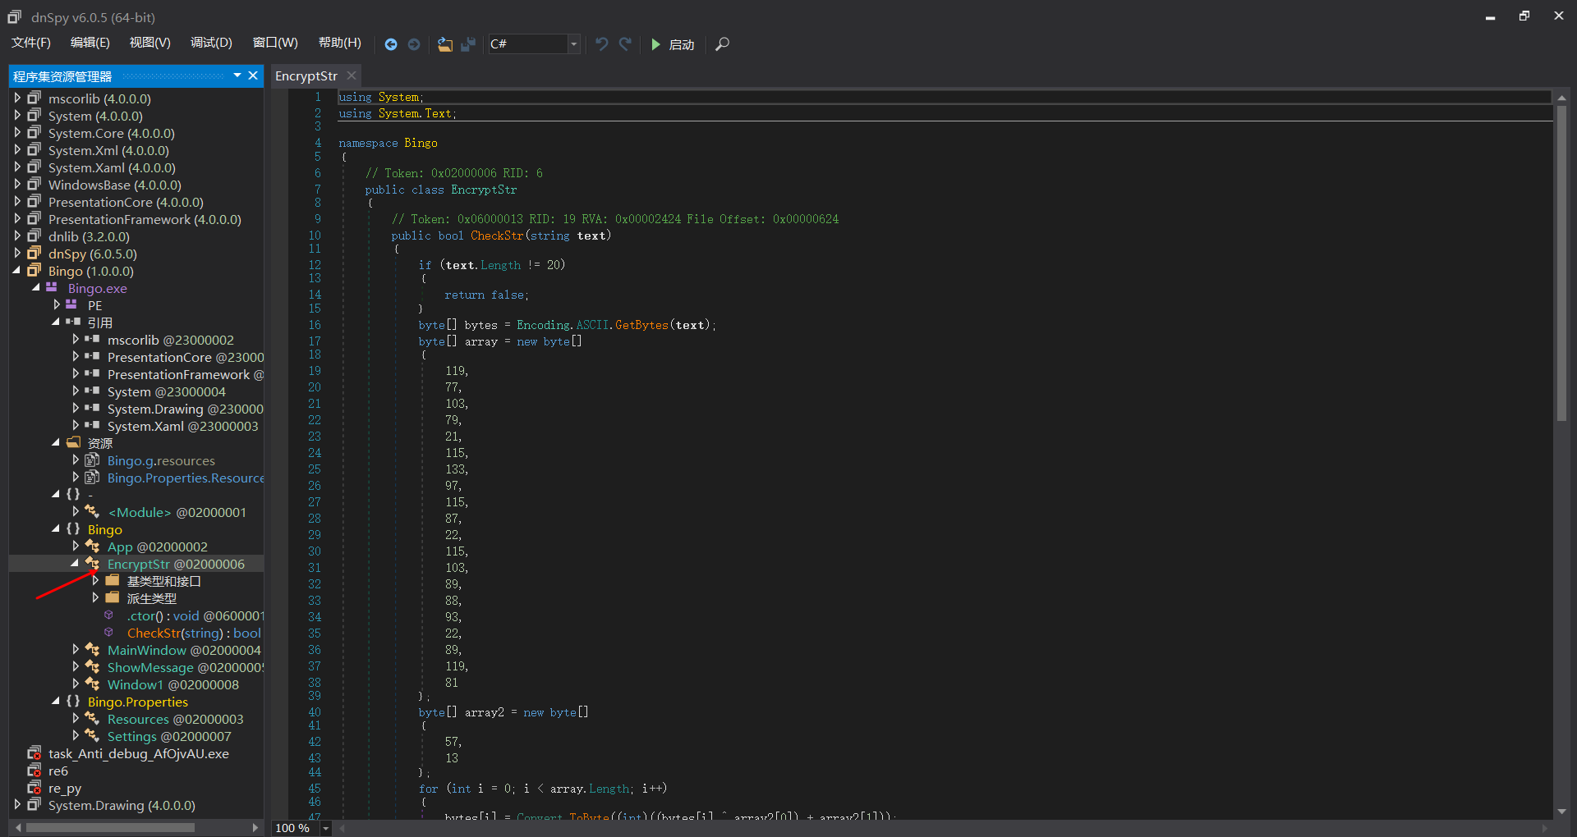
Task: Select the Bingo.exe module icon
Action: [52, 287]
